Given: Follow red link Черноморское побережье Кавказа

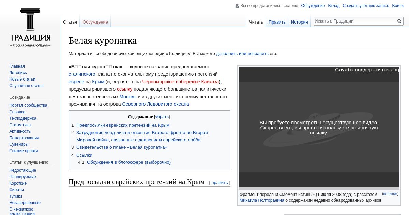Looking at the screenshot, I should coord(181,82).
